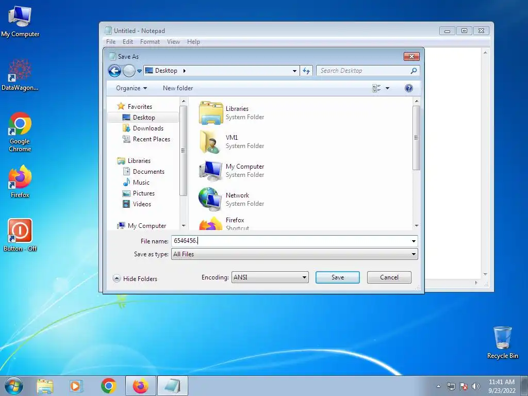This screenshot has height=396, width=528.
Task: Click the Notepad icon on the taskbar
Action: [172, 386]
